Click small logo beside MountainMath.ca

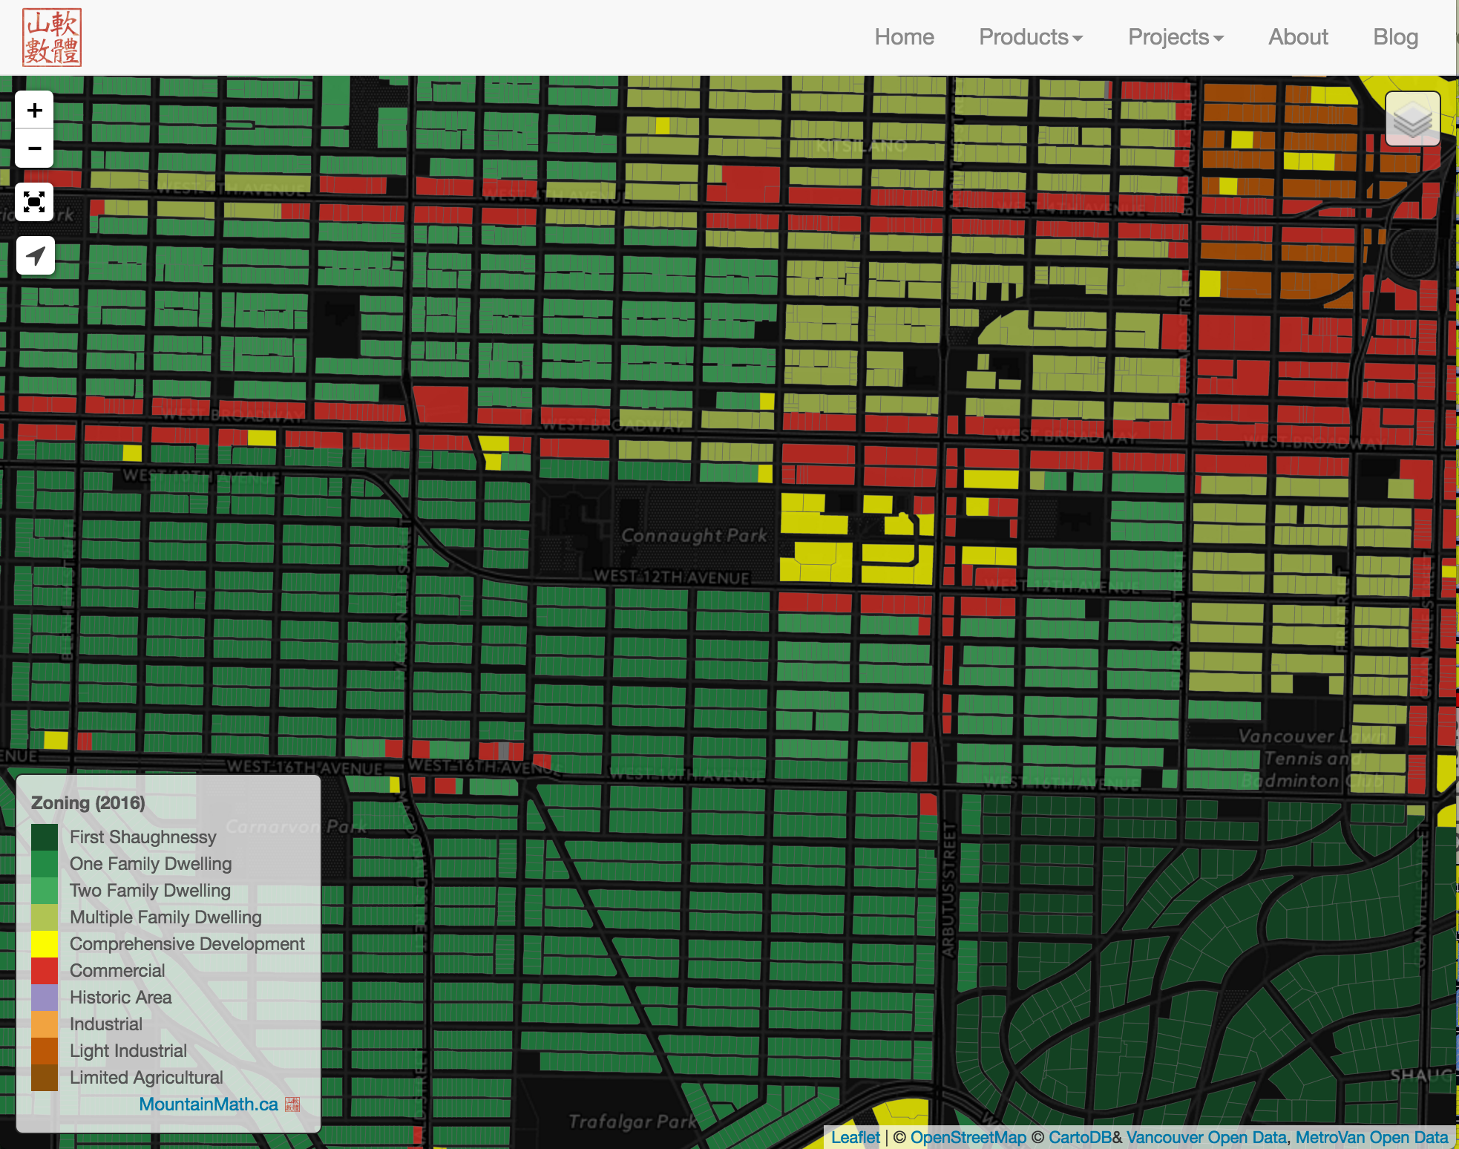pos(292,1104)
